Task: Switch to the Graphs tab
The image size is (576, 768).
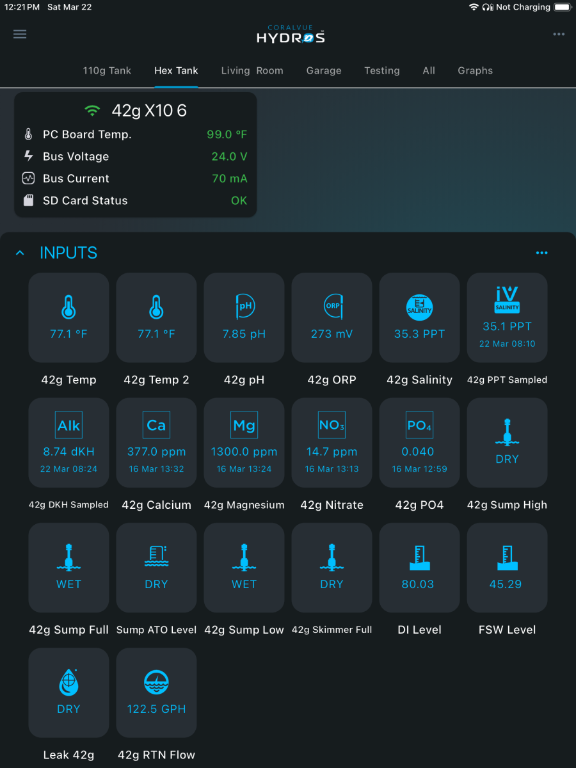Action: pos(475,70)
